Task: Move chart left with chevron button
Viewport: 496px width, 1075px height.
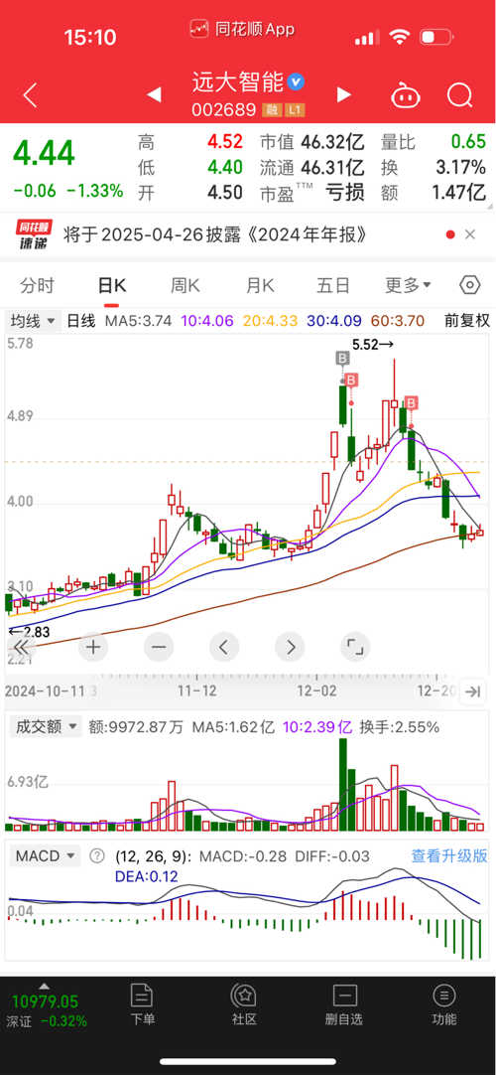Action: tap(224, 647)
